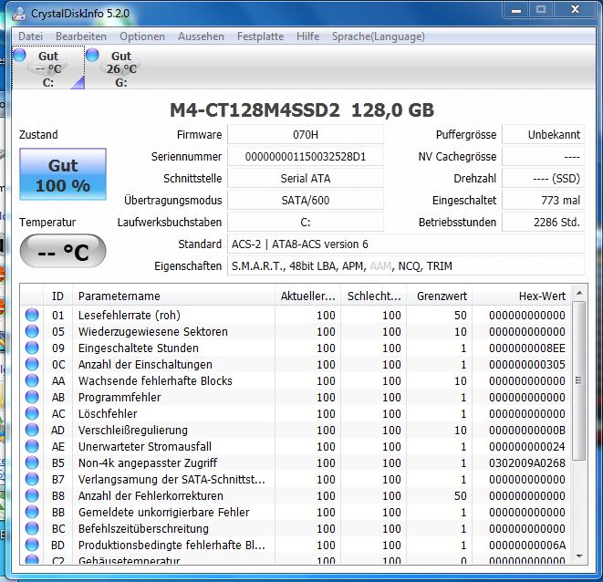Select the Befehlszeitüberschreitung parameter name
The height and width of the screenshot is (582, 603).
[143, 528]
